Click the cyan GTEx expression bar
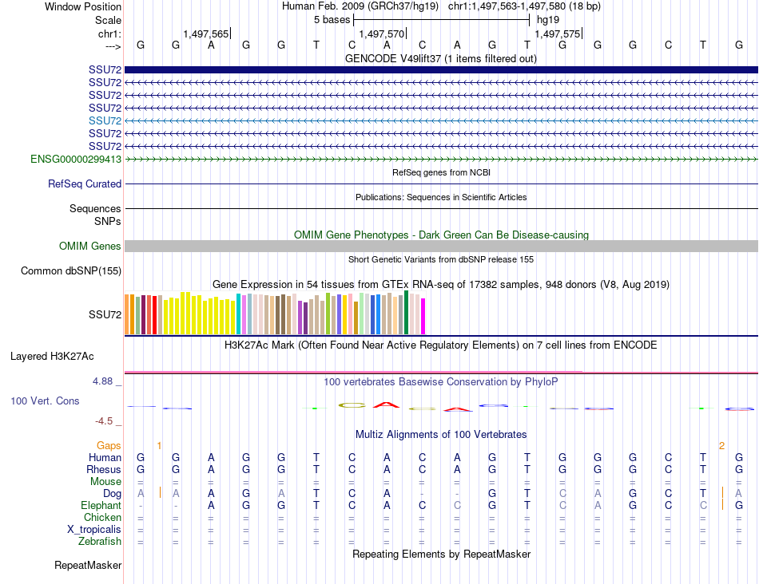 tap(238, 314)
